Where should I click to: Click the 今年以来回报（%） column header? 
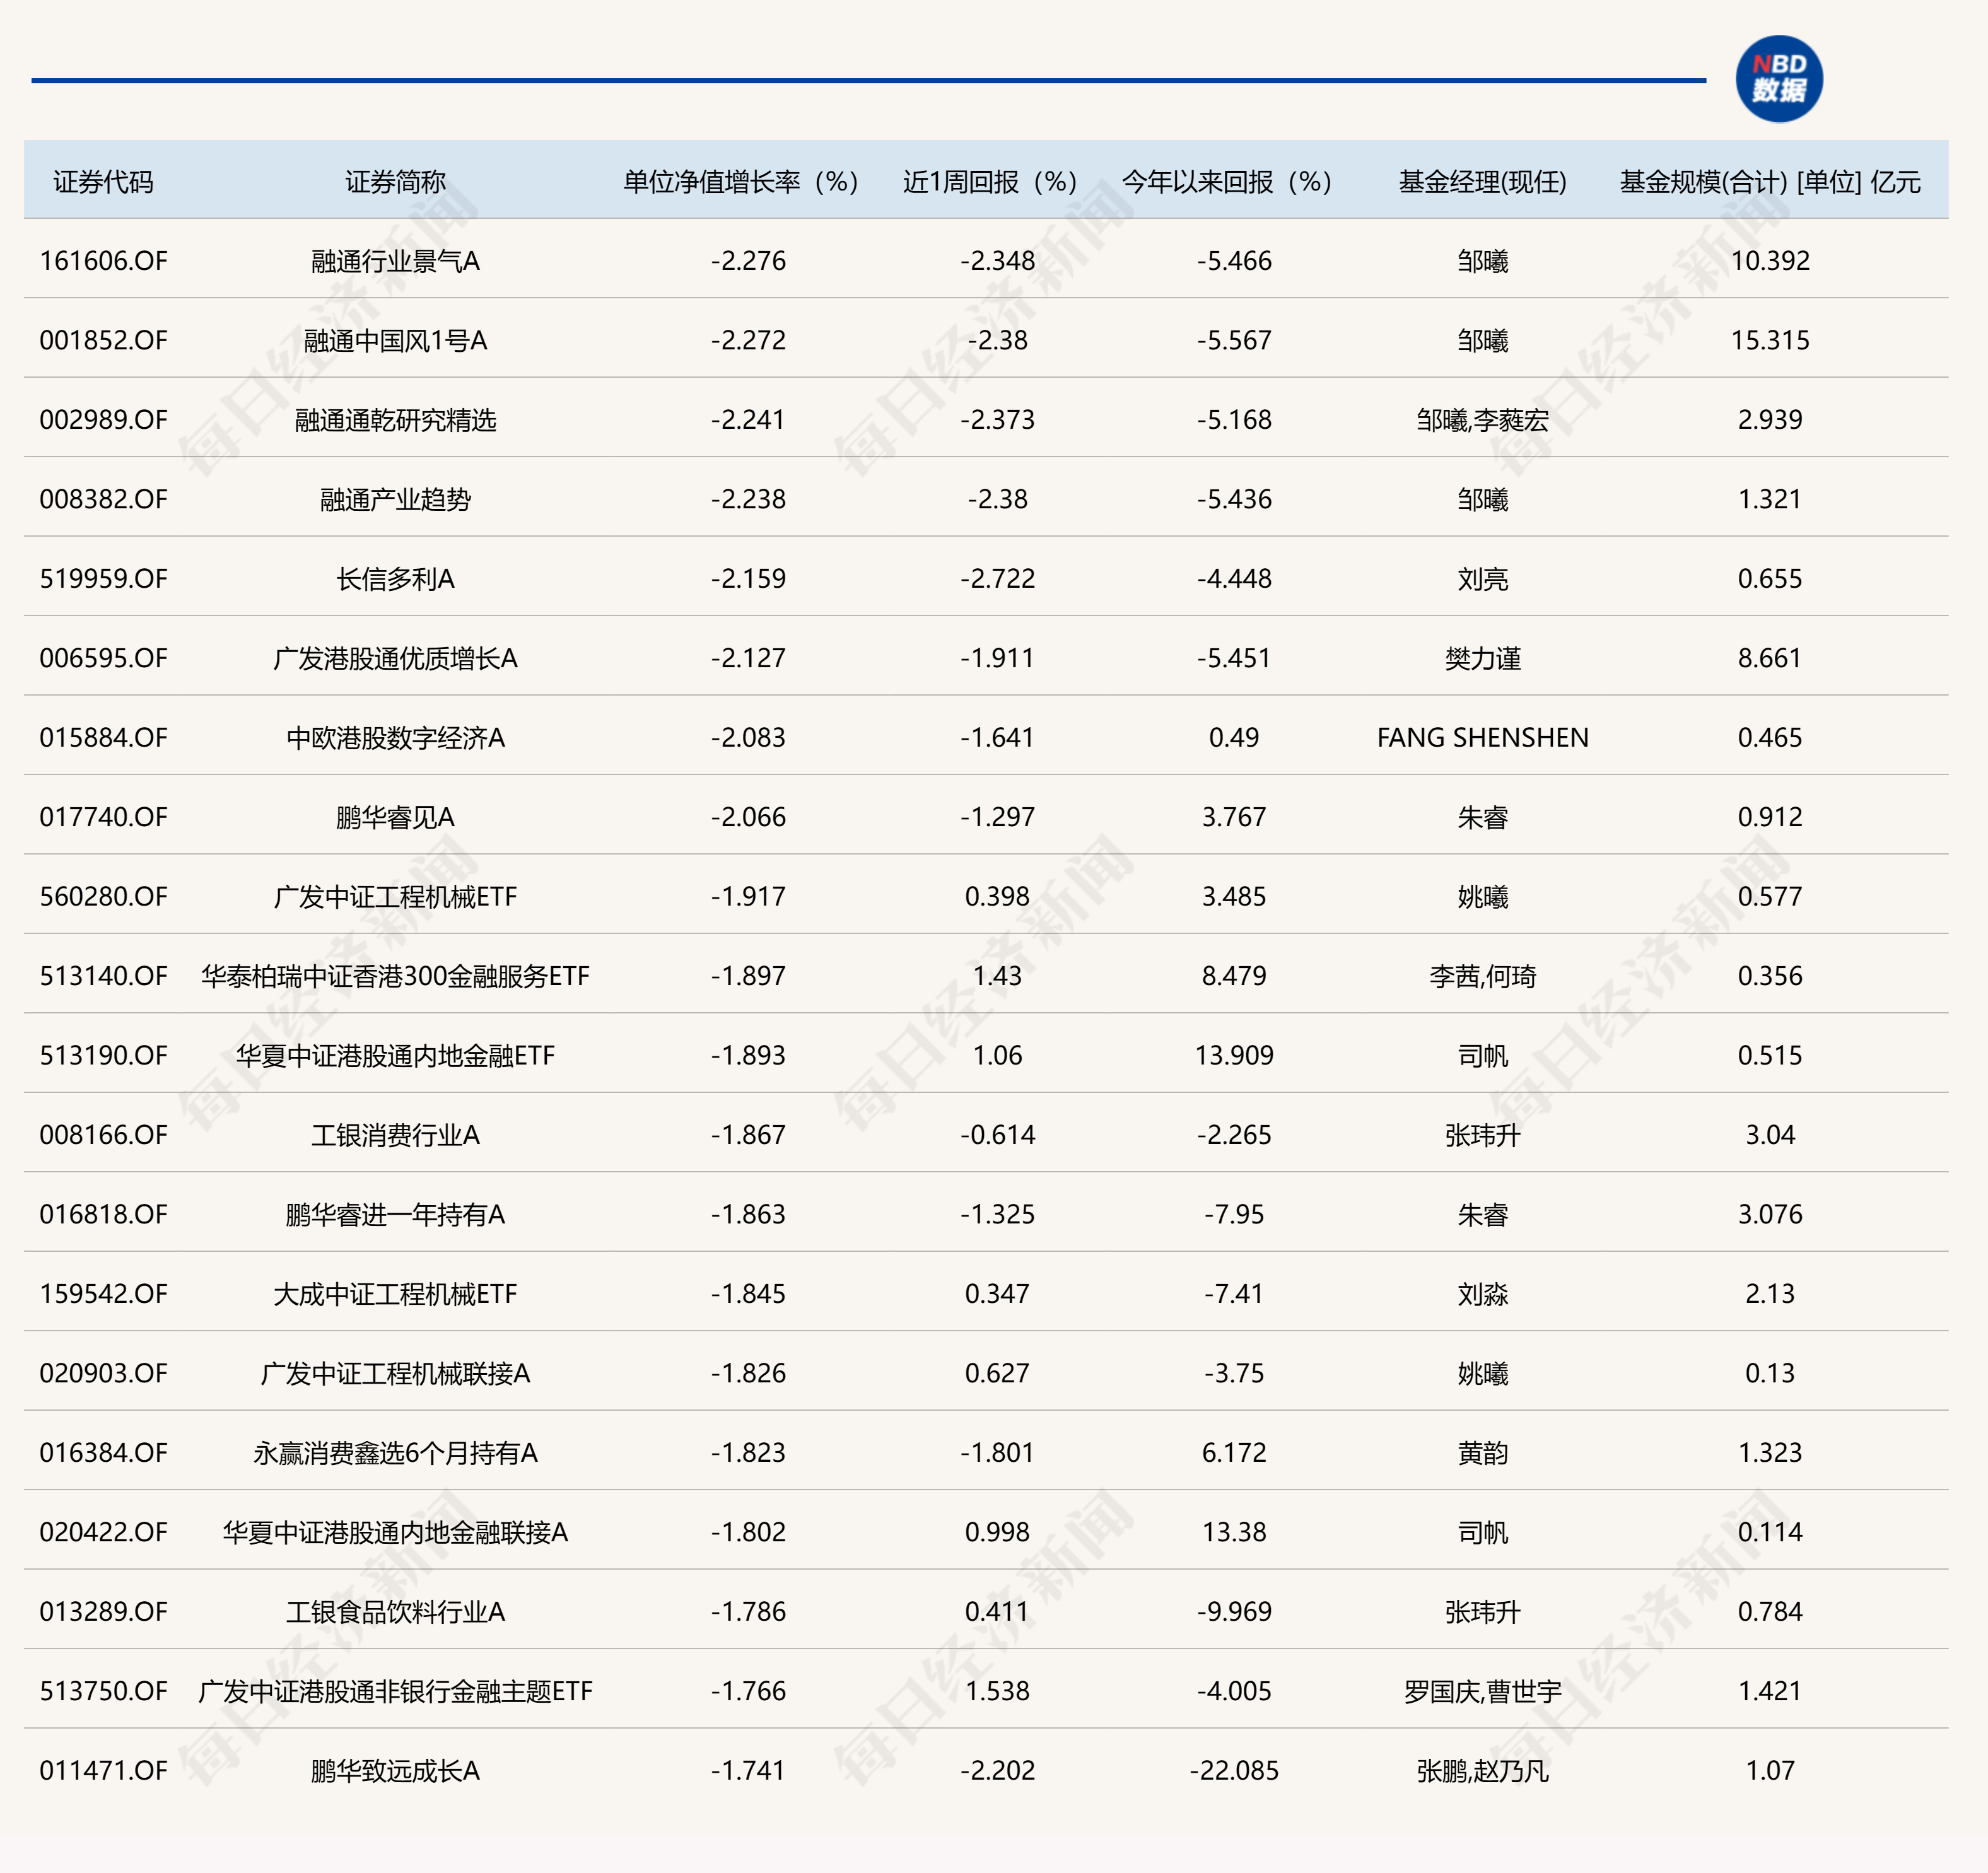coord(1227,182)
